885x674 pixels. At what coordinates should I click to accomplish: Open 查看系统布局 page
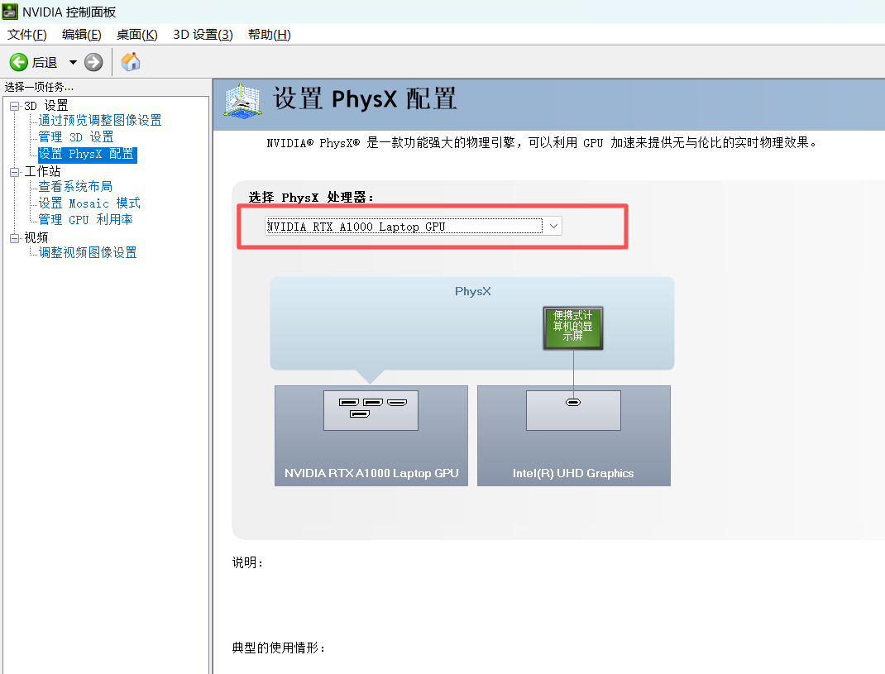[75, 186]
